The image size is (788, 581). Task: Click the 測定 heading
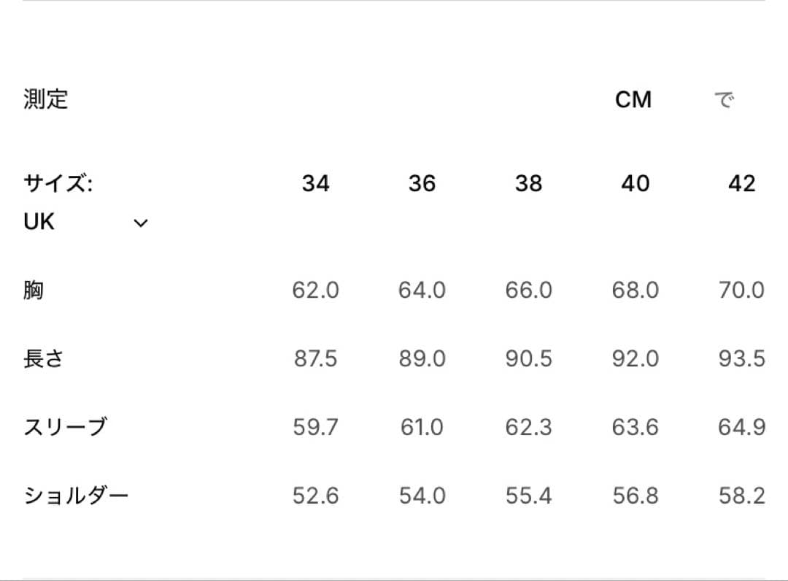46,99
